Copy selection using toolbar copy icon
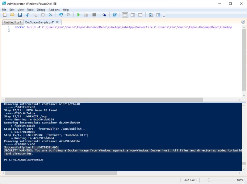The height and width of the screenshot is (184, 247). tap(35, 15)
